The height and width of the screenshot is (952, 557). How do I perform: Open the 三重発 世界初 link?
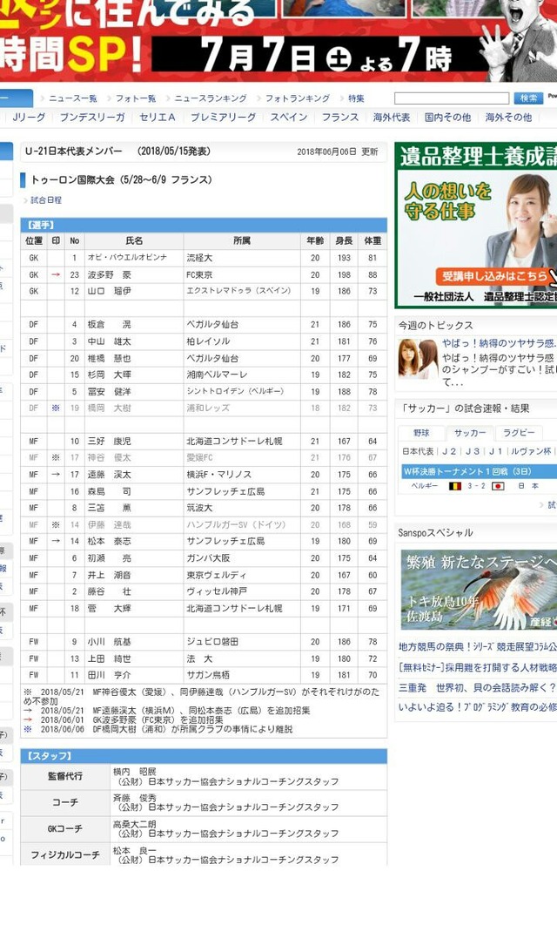click(x=478, y=687)
